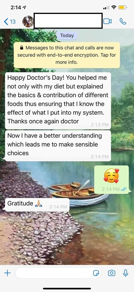This screenshot has height=292, width=134.
Task: Tap the lock icon in encryption notice
Action: (x=22, y=48)
